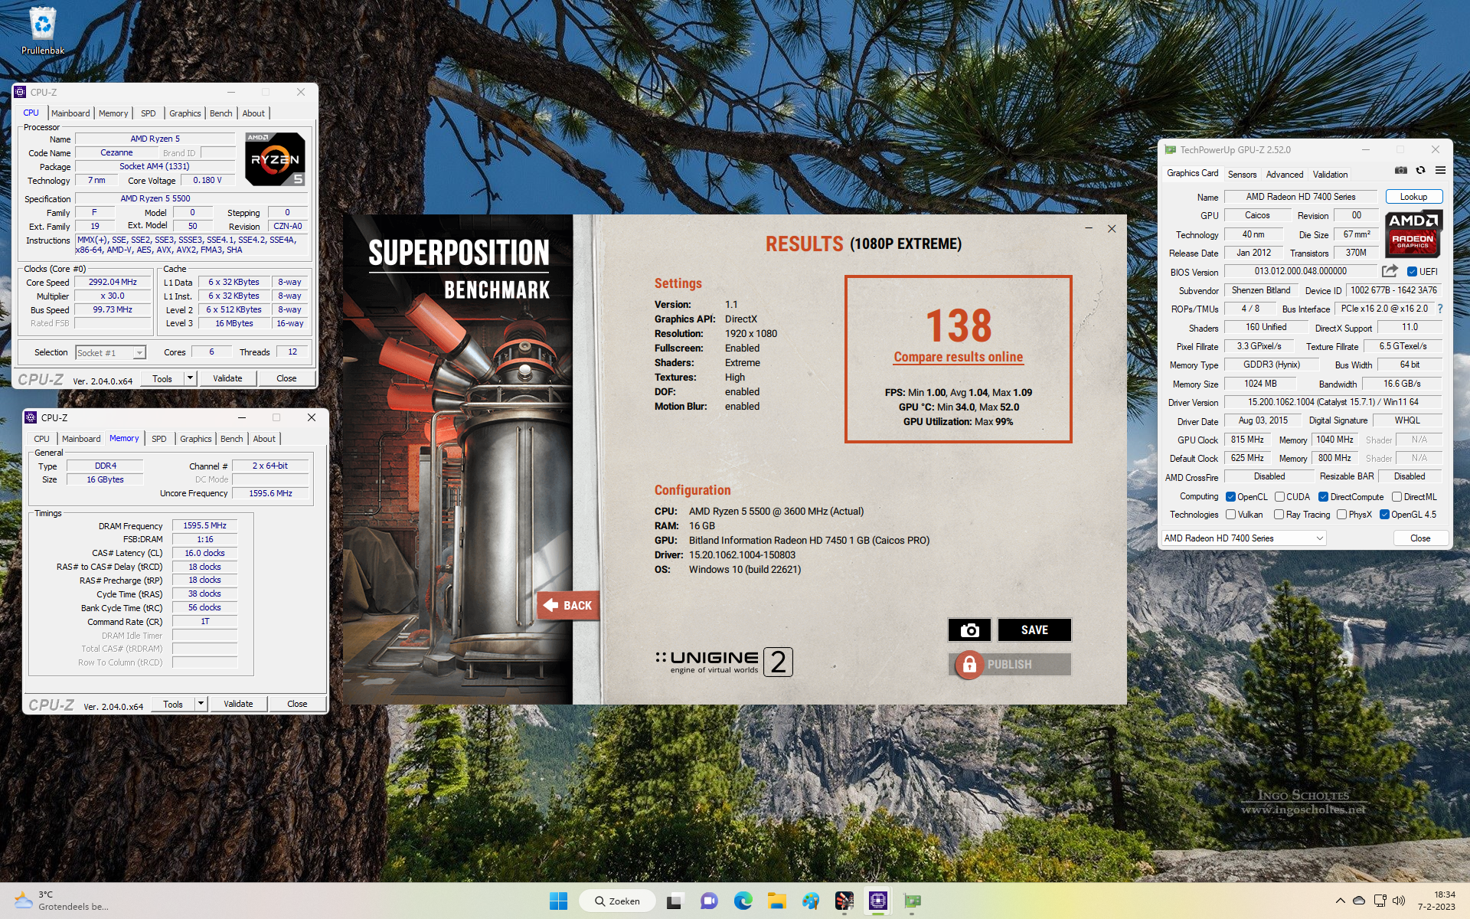
Task: Open the Paint app on the taskbar
Action: (811, 901)
